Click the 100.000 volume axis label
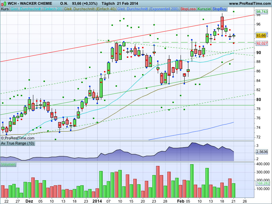 click(x=263, y=189)
